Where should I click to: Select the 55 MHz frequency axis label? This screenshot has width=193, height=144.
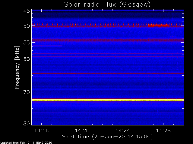tap(27, 43)
